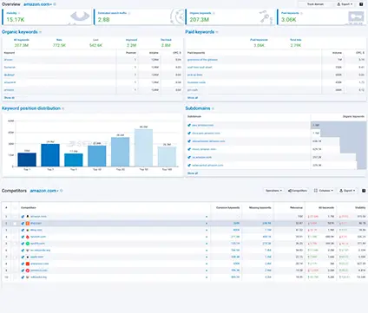Expand the row arrow for competitor row 2
This screenshot has width=368, height=313.
pyautogui.click(x=207, y=224)
